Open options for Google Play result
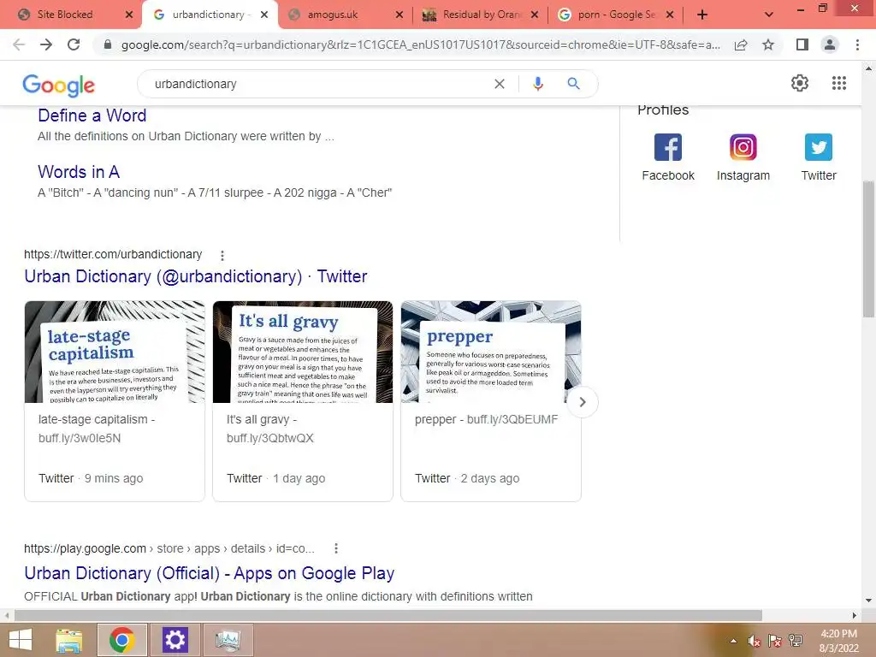The width and height of the screenshot is (876, 657). (335, 548)
